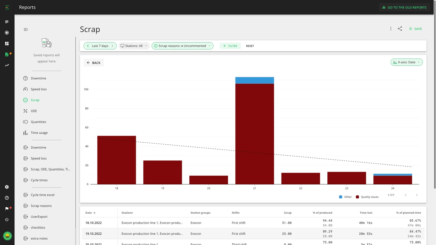Expand the Stations: All filter
Screen dimensions: 436x245
(x=134, y=46)
